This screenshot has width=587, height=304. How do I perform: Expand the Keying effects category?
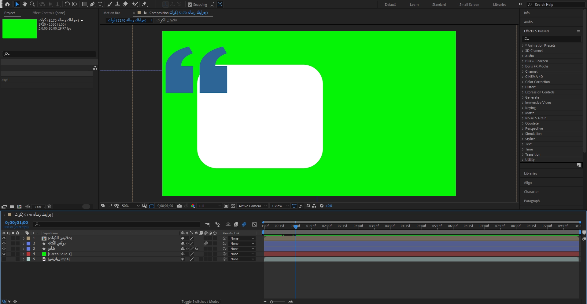click(x=523, y=108)
